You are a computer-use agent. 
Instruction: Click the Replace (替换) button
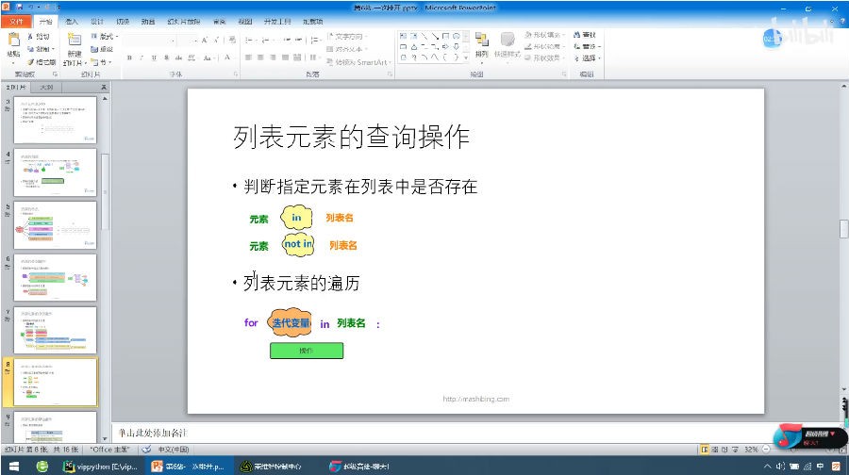pos(588,46)
